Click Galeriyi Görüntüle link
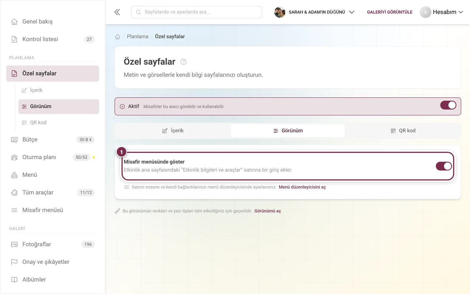 (390, 12)
